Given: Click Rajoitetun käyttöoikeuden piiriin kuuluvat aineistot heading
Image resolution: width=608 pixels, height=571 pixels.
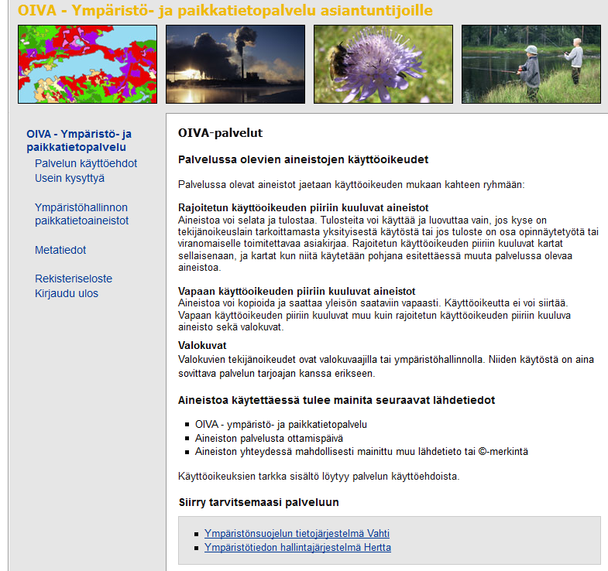Looking at the screenshot, I should 303,207.
